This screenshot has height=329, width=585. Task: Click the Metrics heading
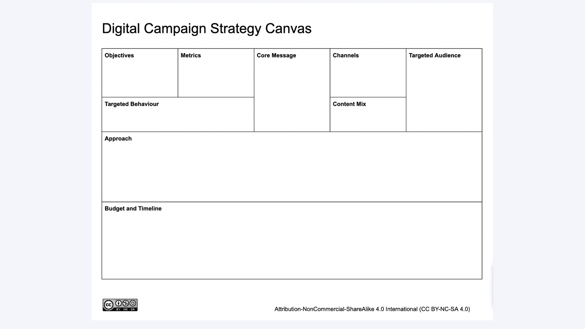coord(191,55)
